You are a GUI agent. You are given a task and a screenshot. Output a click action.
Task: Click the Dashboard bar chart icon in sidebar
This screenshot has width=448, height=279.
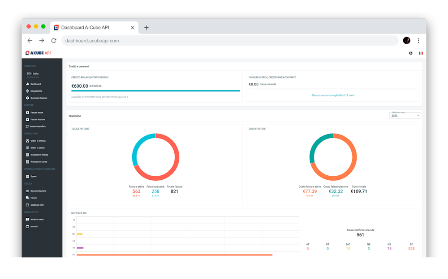(27, 84)
